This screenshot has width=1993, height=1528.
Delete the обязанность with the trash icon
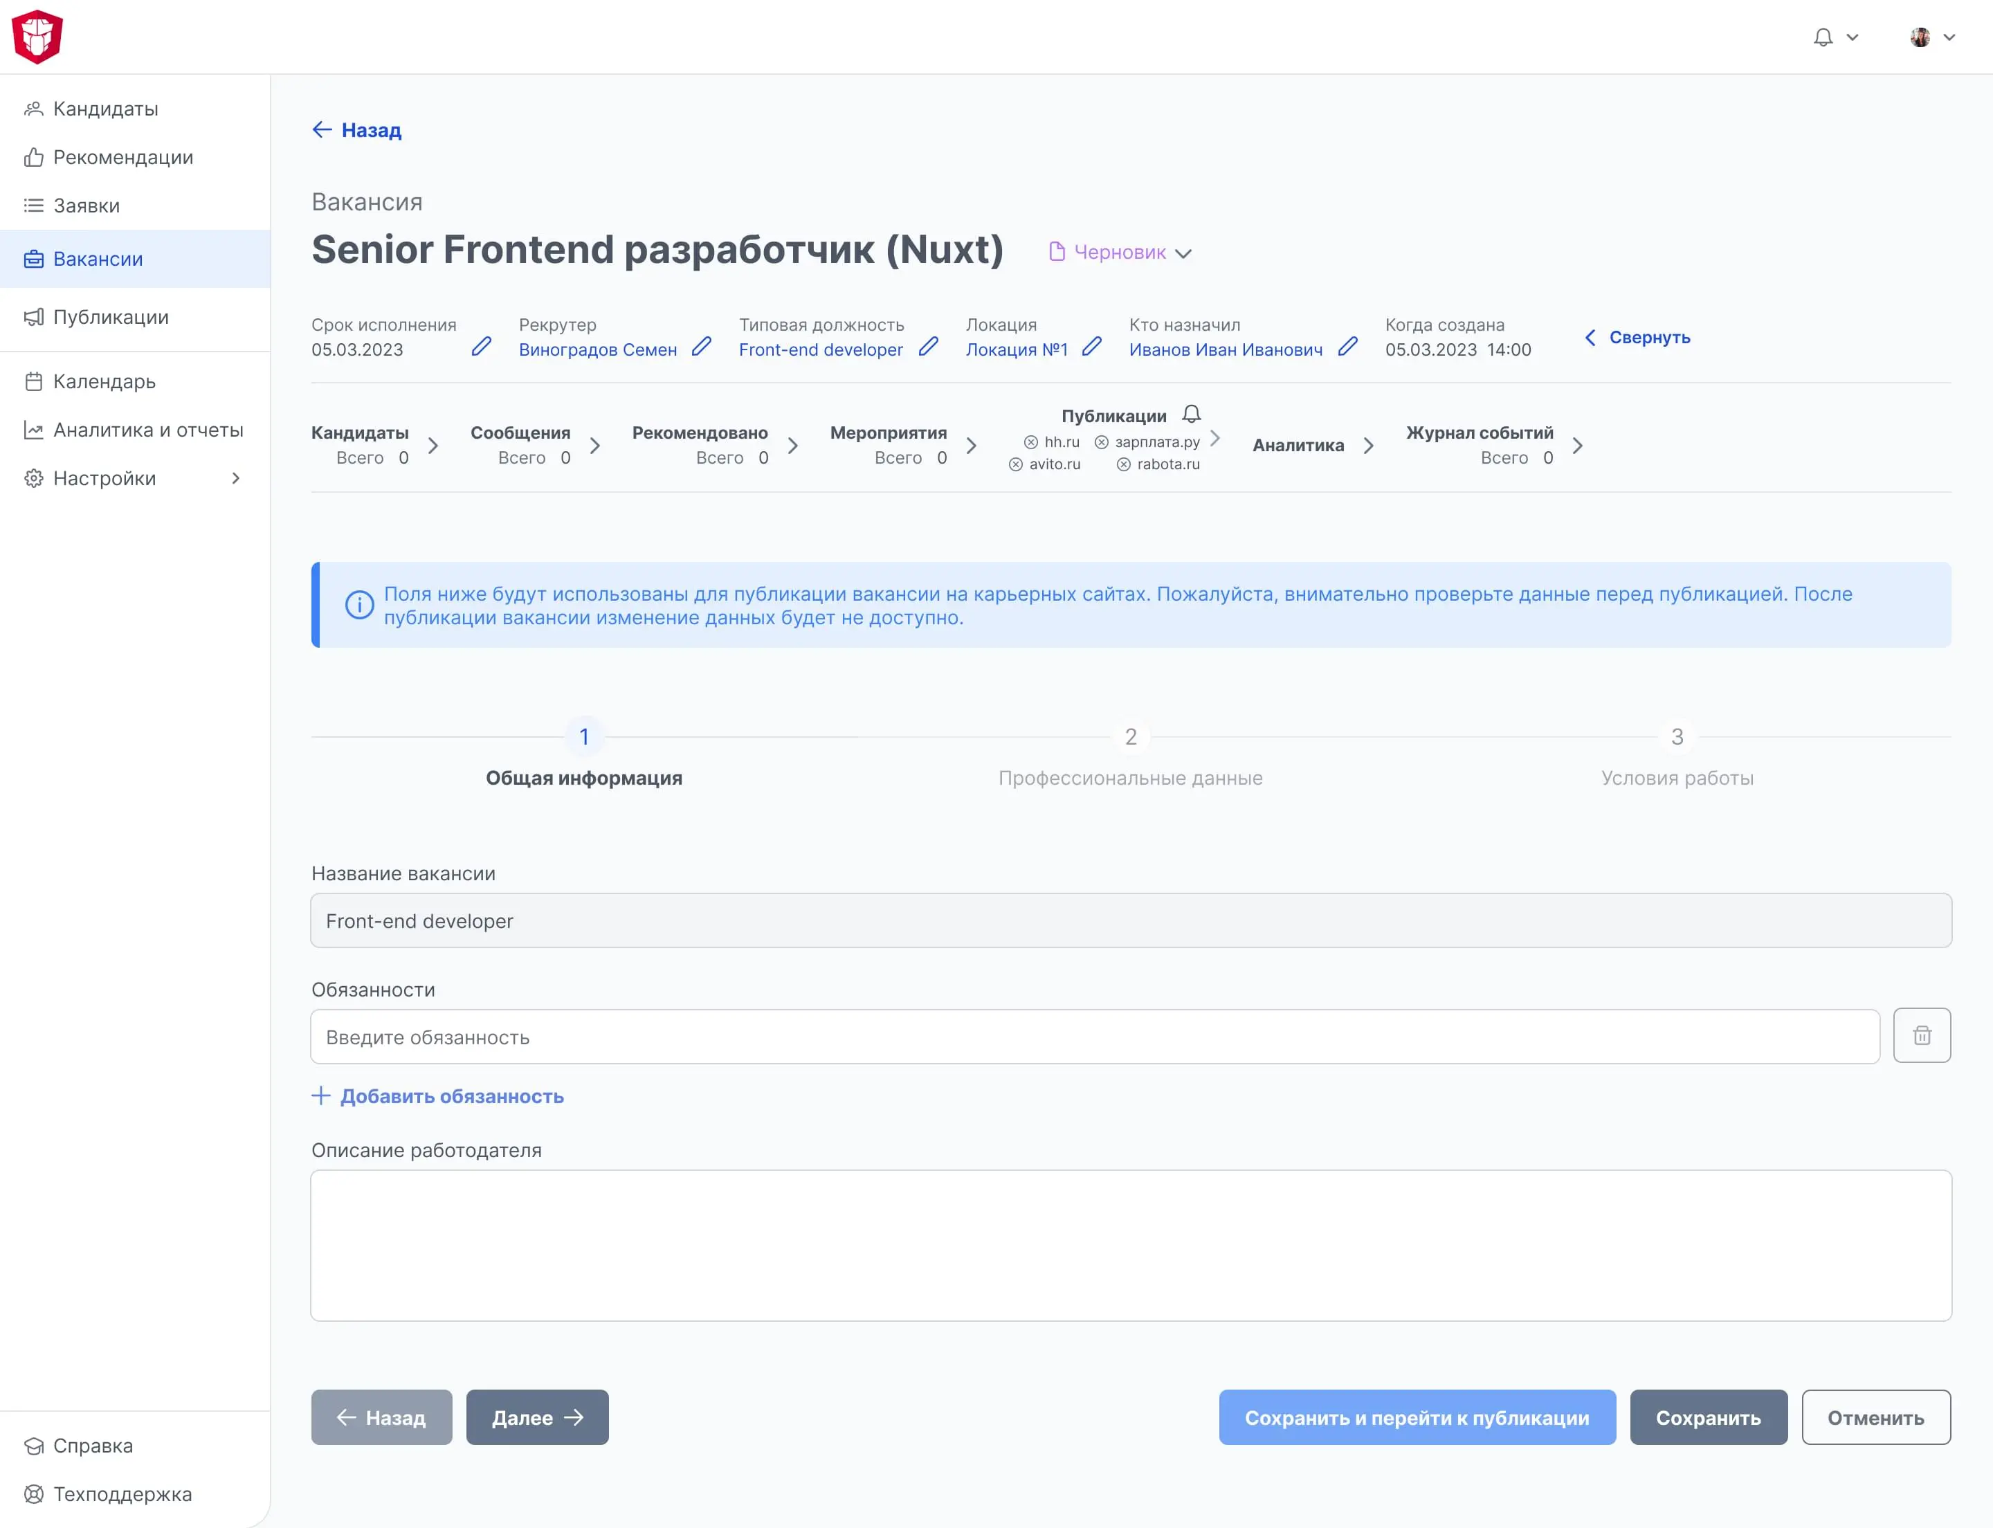1921,1035
